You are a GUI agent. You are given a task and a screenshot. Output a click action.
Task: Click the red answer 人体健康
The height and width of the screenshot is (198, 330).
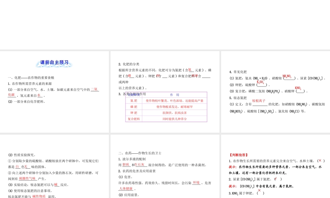point(126,188)
